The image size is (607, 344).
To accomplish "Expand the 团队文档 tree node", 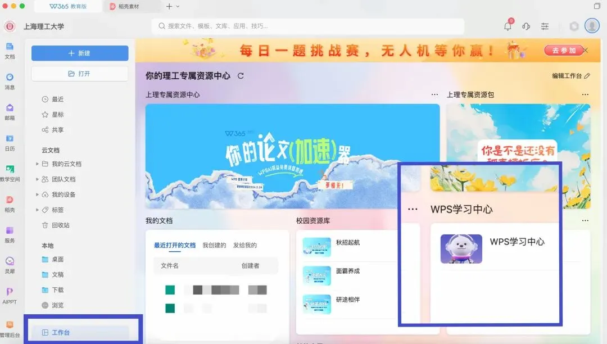I will click(x=37, y=179).
